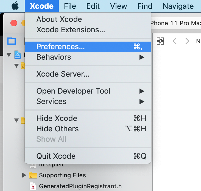The width and height of the screenshot is (201, 191).
Task: Select the Project navigator folder icon
Action: (12, 41)
